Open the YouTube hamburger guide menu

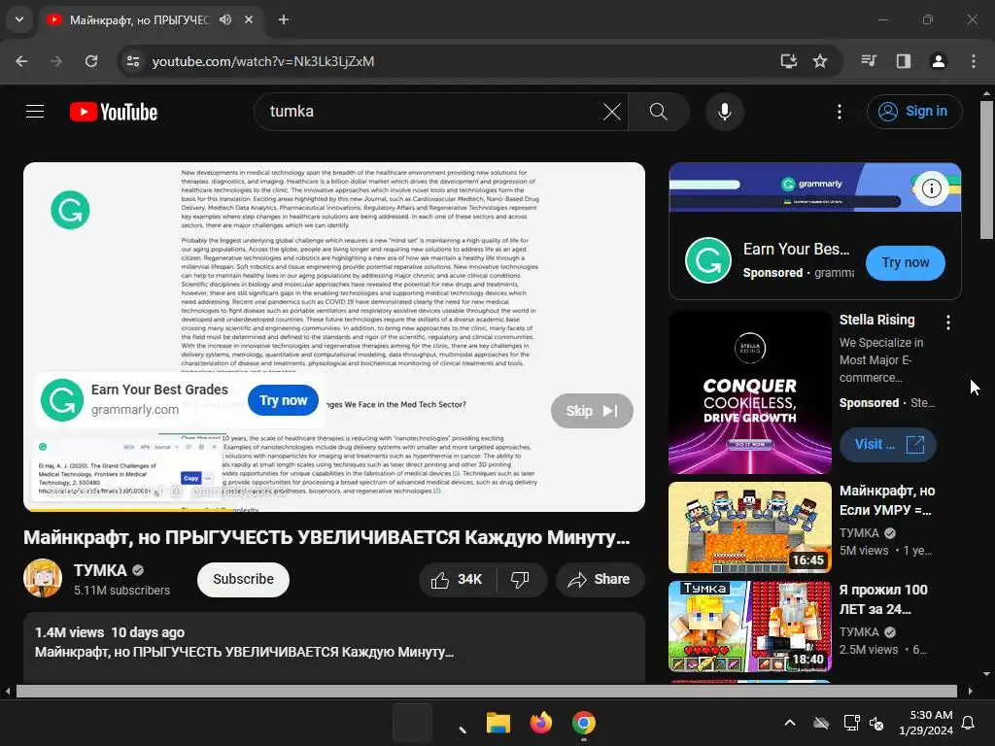35,112
